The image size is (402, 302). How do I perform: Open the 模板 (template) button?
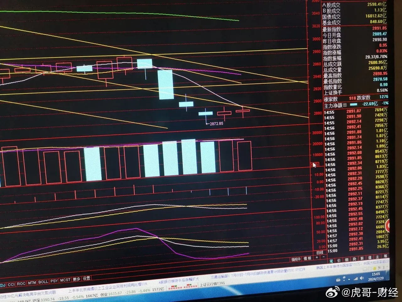tap(307, 258)
